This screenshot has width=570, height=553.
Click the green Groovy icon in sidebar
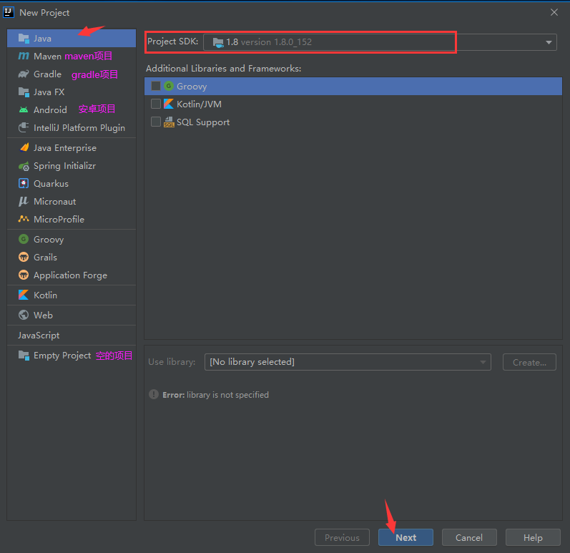tap(24, 239)
